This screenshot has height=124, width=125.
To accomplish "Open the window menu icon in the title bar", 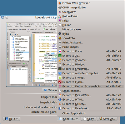I will pos(2,17).
